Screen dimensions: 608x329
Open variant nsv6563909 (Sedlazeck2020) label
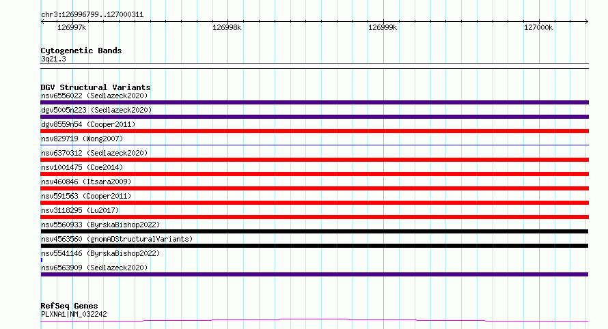click(x=94, y=268)
